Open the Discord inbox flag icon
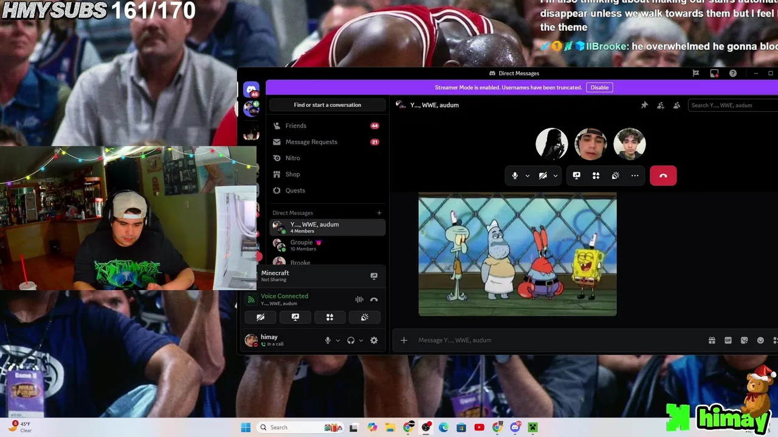778x437 pixels. click(696, 73)
